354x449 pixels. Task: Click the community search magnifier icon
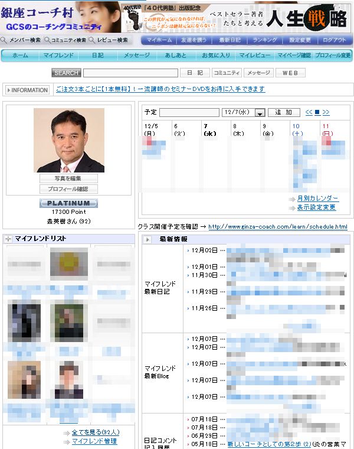[47, 40]
